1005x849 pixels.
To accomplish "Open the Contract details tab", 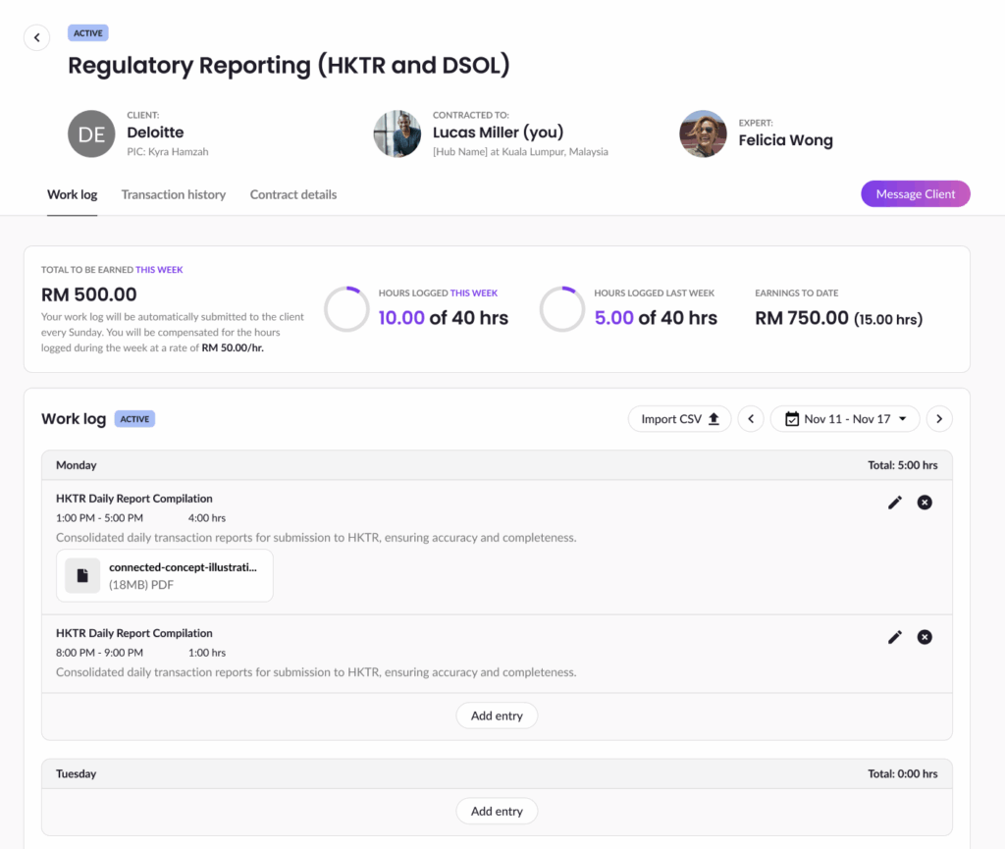I will pyautogui.click(x=293, y=194).
